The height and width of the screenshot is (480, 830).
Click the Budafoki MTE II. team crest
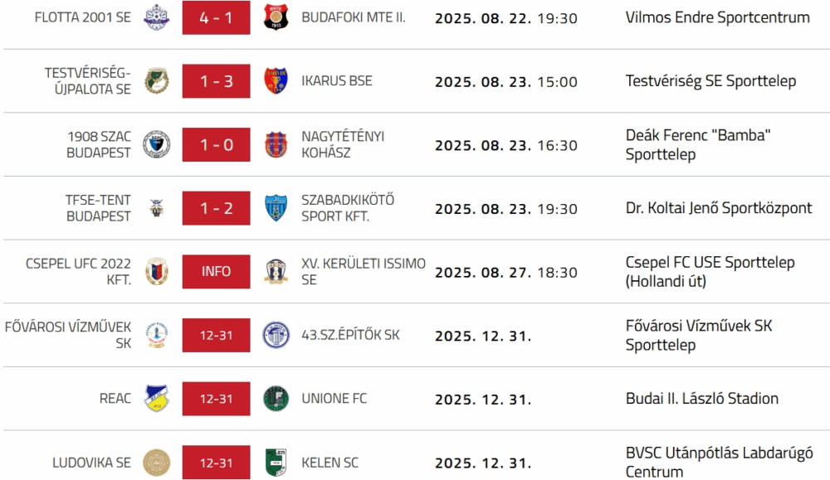point(275,17)
